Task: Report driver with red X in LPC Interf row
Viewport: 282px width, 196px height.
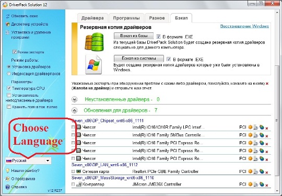Action: [x=267, y=128]
